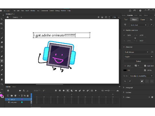Image resolution: width=155 pixels, height=116 pixels.
Task: Select the Text tool in toolbar
Action: tap(2, 61)
